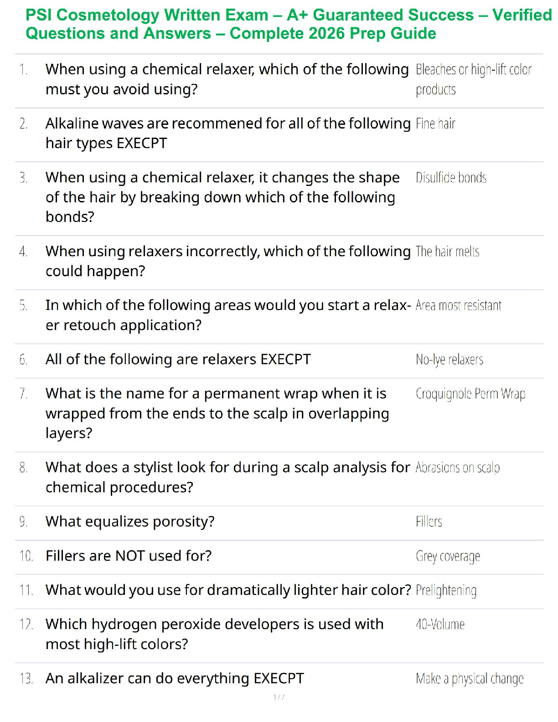This screenshot has width=558, height=722.
Task: Click the 'Fine hair' answer text
Action: click(x=435, y=124)
